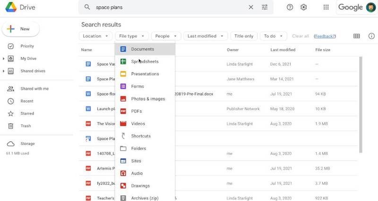Click the search magnifier icon
Image resolution: width=378 pixels, height=201 pixels.
[87, 7]
